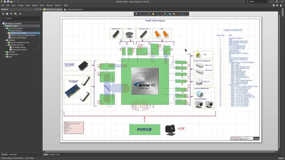Select the Text String A tool

point(182,14)
